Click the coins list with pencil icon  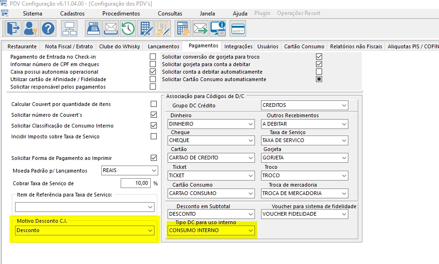click(x=163, y=29)
